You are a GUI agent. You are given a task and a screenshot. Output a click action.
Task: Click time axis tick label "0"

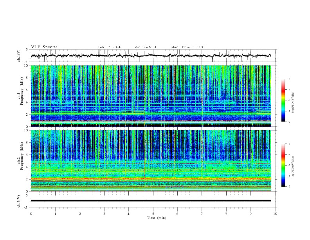(31, 214)
